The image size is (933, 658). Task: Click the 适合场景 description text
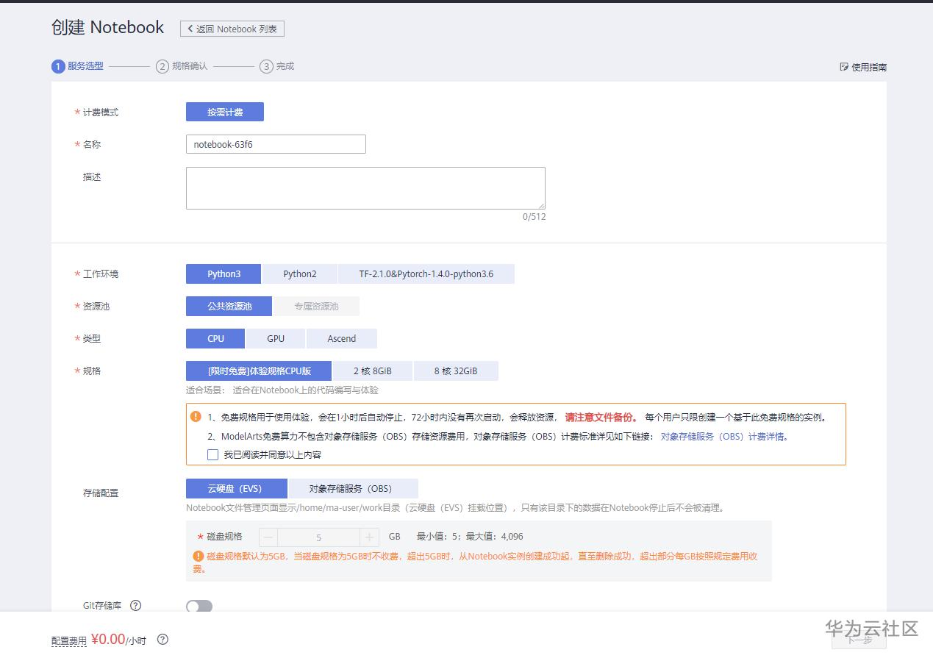tap(282, 390)
